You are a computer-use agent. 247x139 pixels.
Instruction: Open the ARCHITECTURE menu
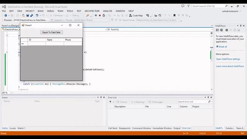(x=92, y=11)
